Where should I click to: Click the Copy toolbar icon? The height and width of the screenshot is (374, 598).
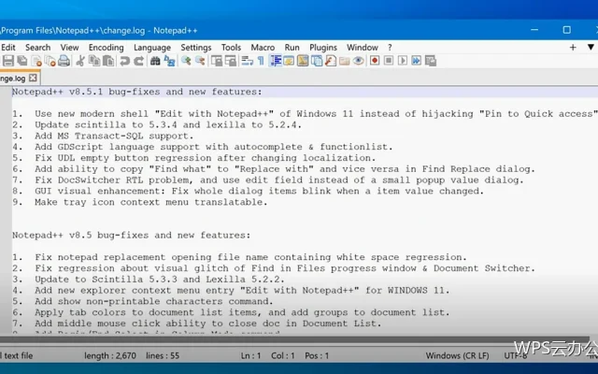pyautogui.click(x=94, y=61)
